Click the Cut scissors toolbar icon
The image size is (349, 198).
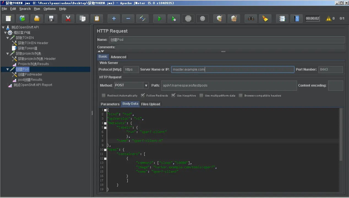pyautogui.click(x=68, y=19)
